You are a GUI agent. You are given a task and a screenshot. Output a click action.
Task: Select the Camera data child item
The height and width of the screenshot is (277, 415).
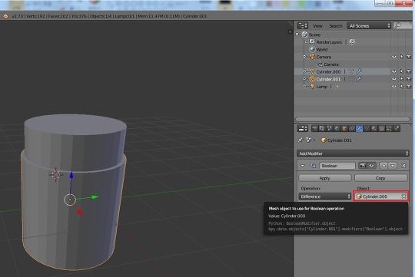coord(330,64)
